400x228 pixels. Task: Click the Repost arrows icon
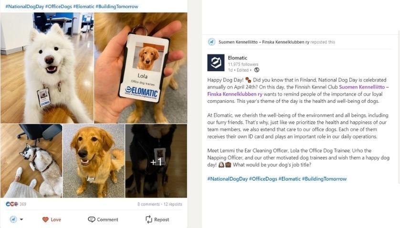(148, 219)
